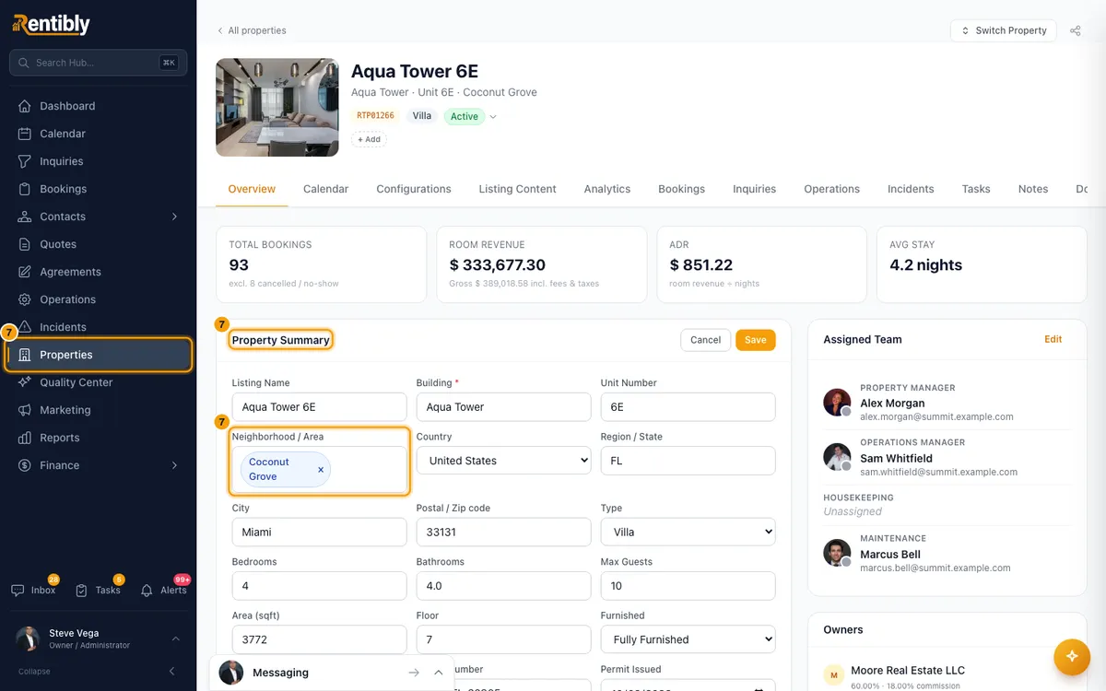The height and width of the screenshot is (691, 1106).
Task: Open Incidents in the sidebar
Action: point(99,327)
